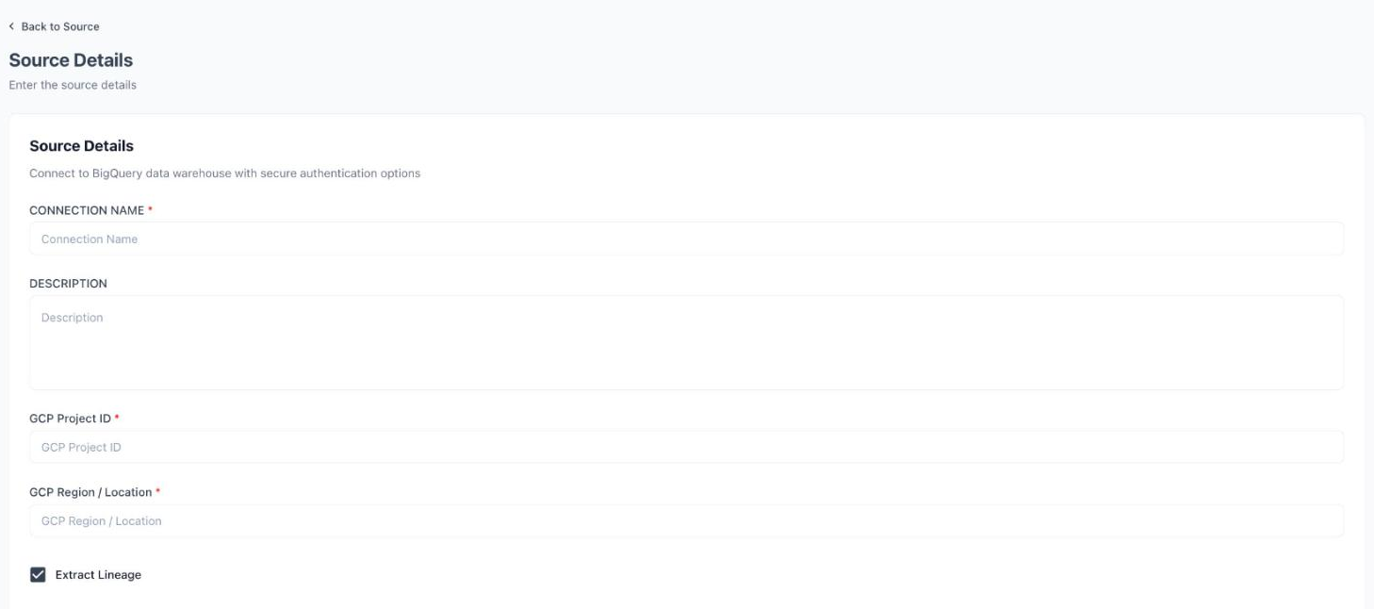Click the 'Extract Lineage' label text
1374x609 pixels.
click(x=98, y=575)
